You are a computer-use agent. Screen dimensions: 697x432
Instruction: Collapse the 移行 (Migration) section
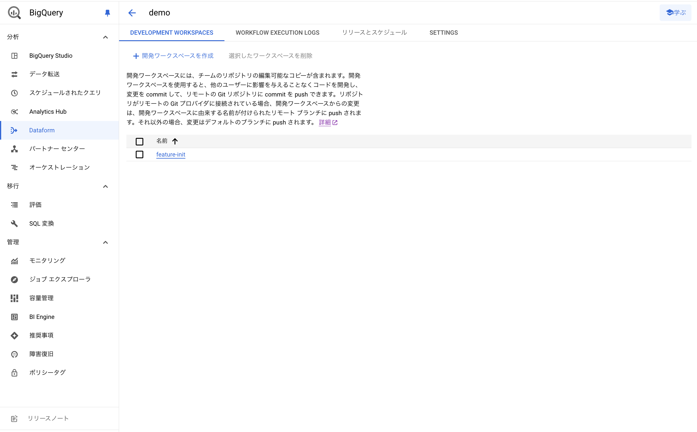click(105, 186)
